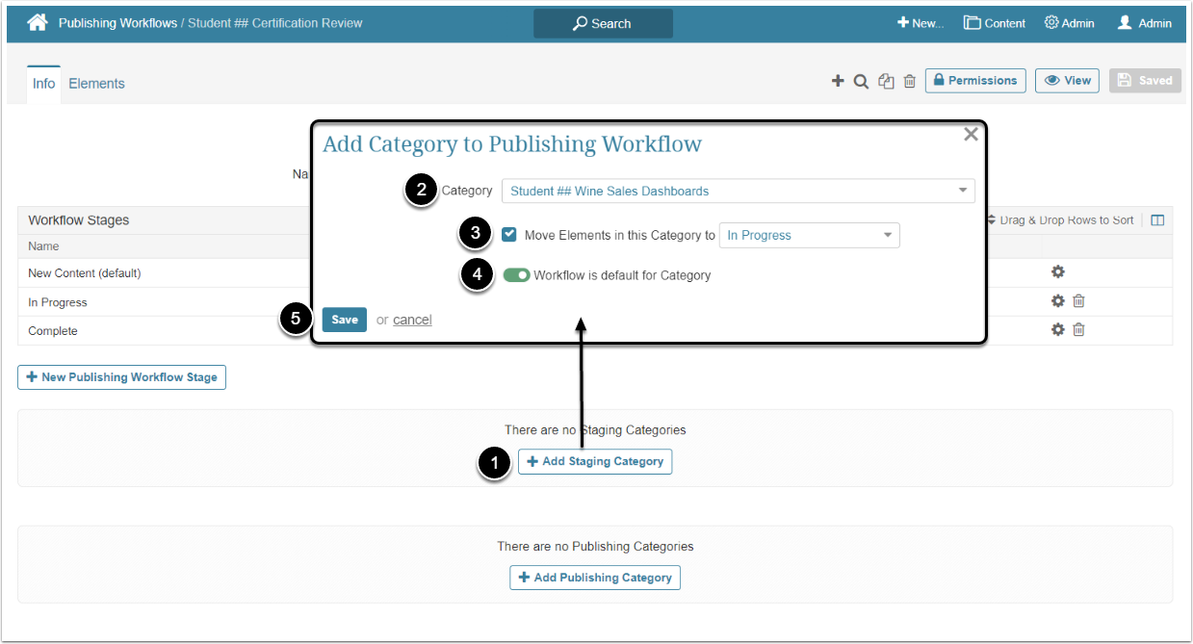Go to the Home icon
This screenshot has width=1193, height=644.
(37, 22)
